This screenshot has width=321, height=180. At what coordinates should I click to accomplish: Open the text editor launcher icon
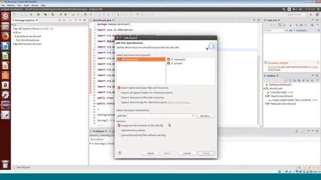coord(6,115)
